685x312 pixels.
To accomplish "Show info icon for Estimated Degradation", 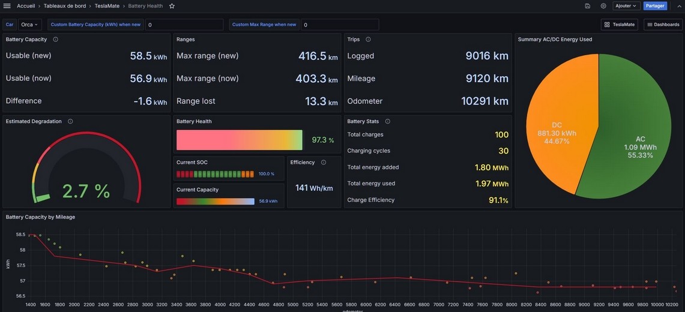I will click(70, 121).
